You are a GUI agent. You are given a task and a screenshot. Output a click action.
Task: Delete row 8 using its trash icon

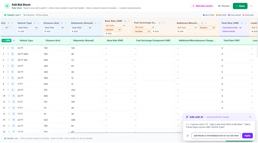(8, 84)
